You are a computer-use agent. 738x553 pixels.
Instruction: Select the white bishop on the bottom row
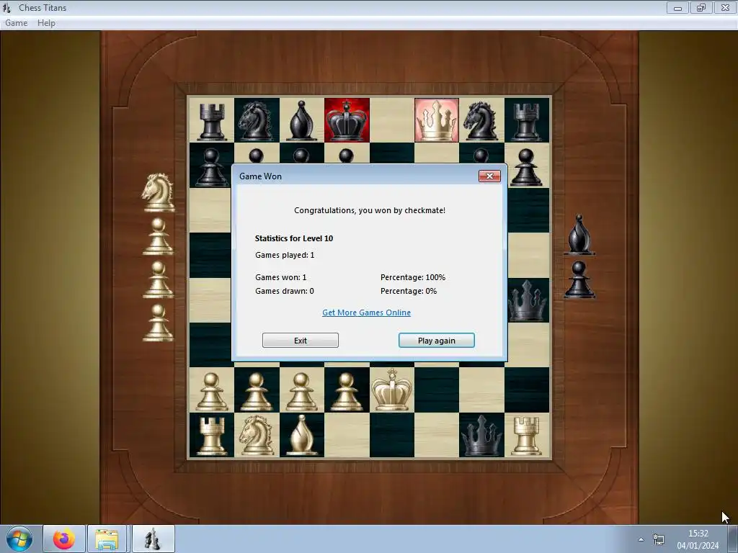click(x=301, y=435)
